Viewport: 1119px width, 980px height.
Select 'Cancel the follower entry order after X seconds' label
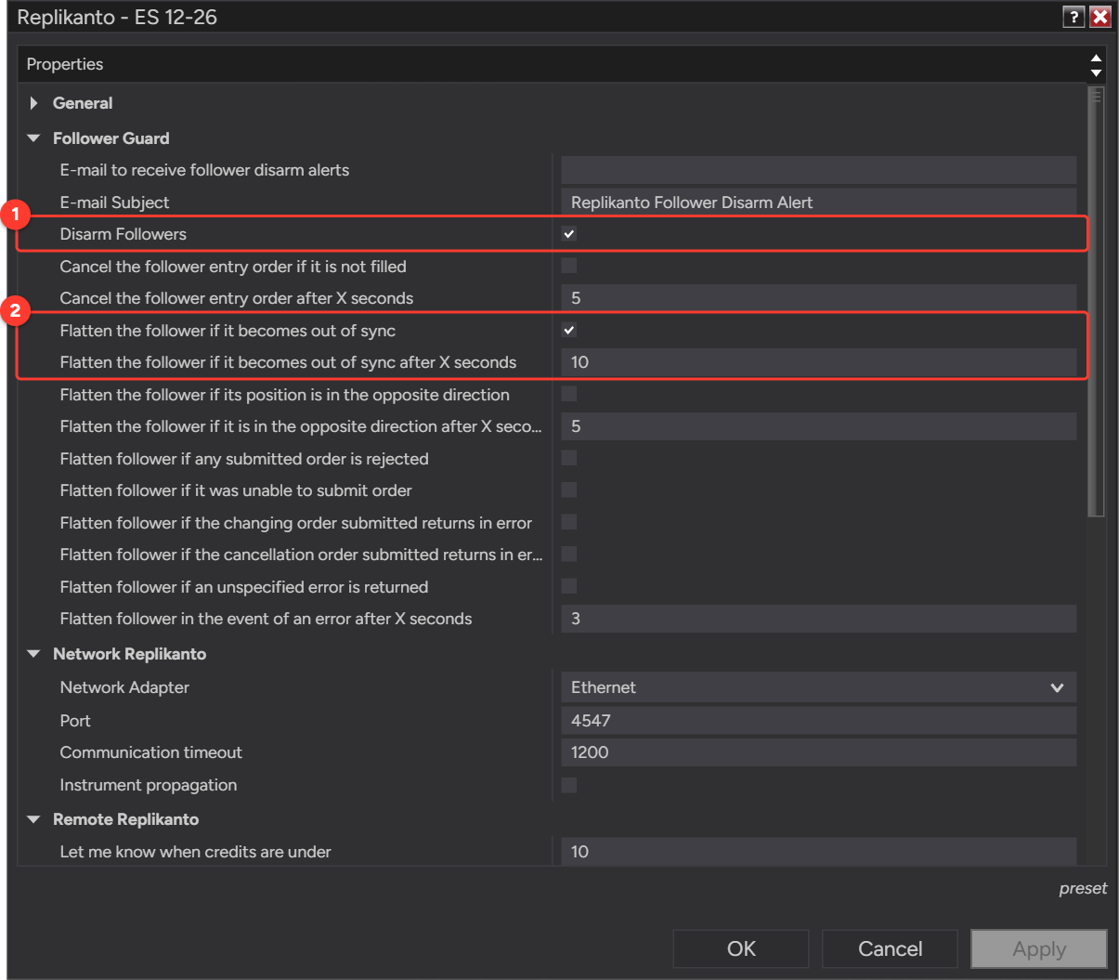click(x=237, y=298)
